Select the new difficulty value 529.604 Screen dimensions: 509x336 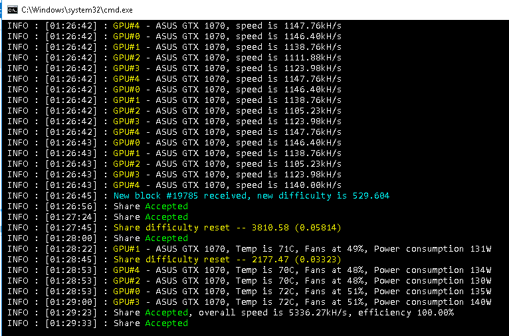(x=371, y=196)
